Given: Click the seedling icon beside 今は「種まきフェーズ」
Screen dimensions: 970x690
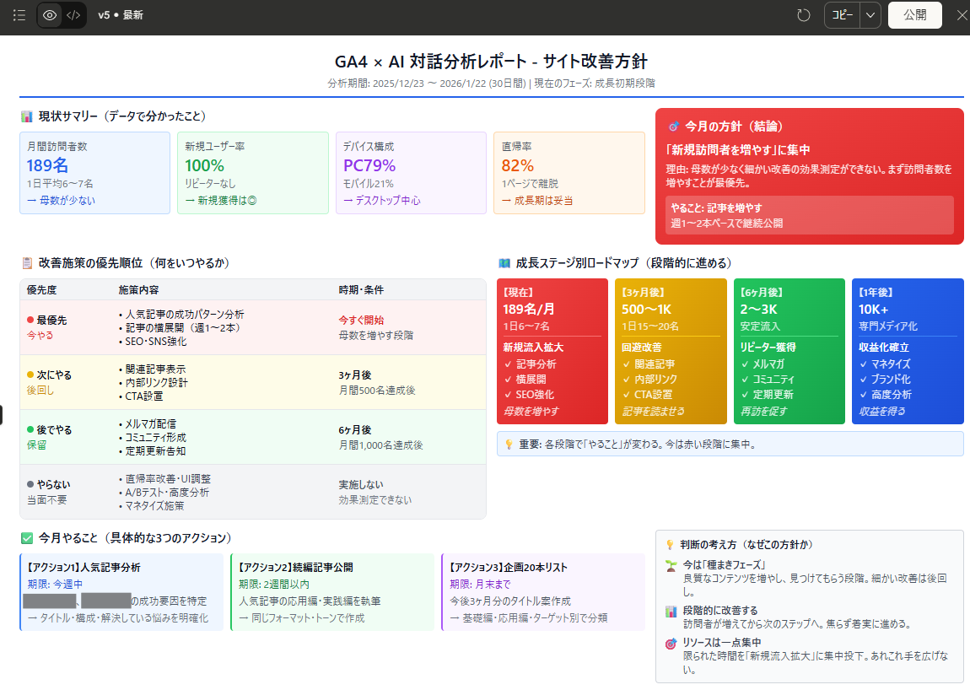Looking at the screenshot, I should click(671, 566).
